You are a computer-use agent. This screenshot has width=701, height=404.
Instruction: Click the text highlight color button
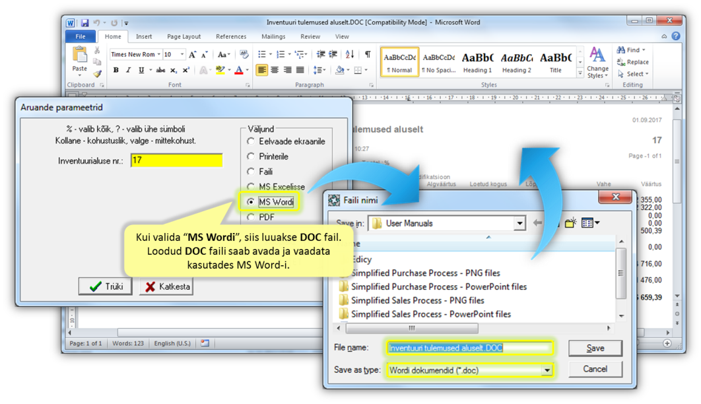[220, 70]
